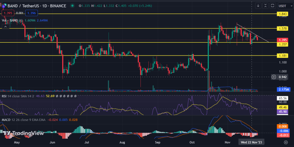Click the yellow 1.843 price label
This screenshot has height=147, width=294.
282,14
